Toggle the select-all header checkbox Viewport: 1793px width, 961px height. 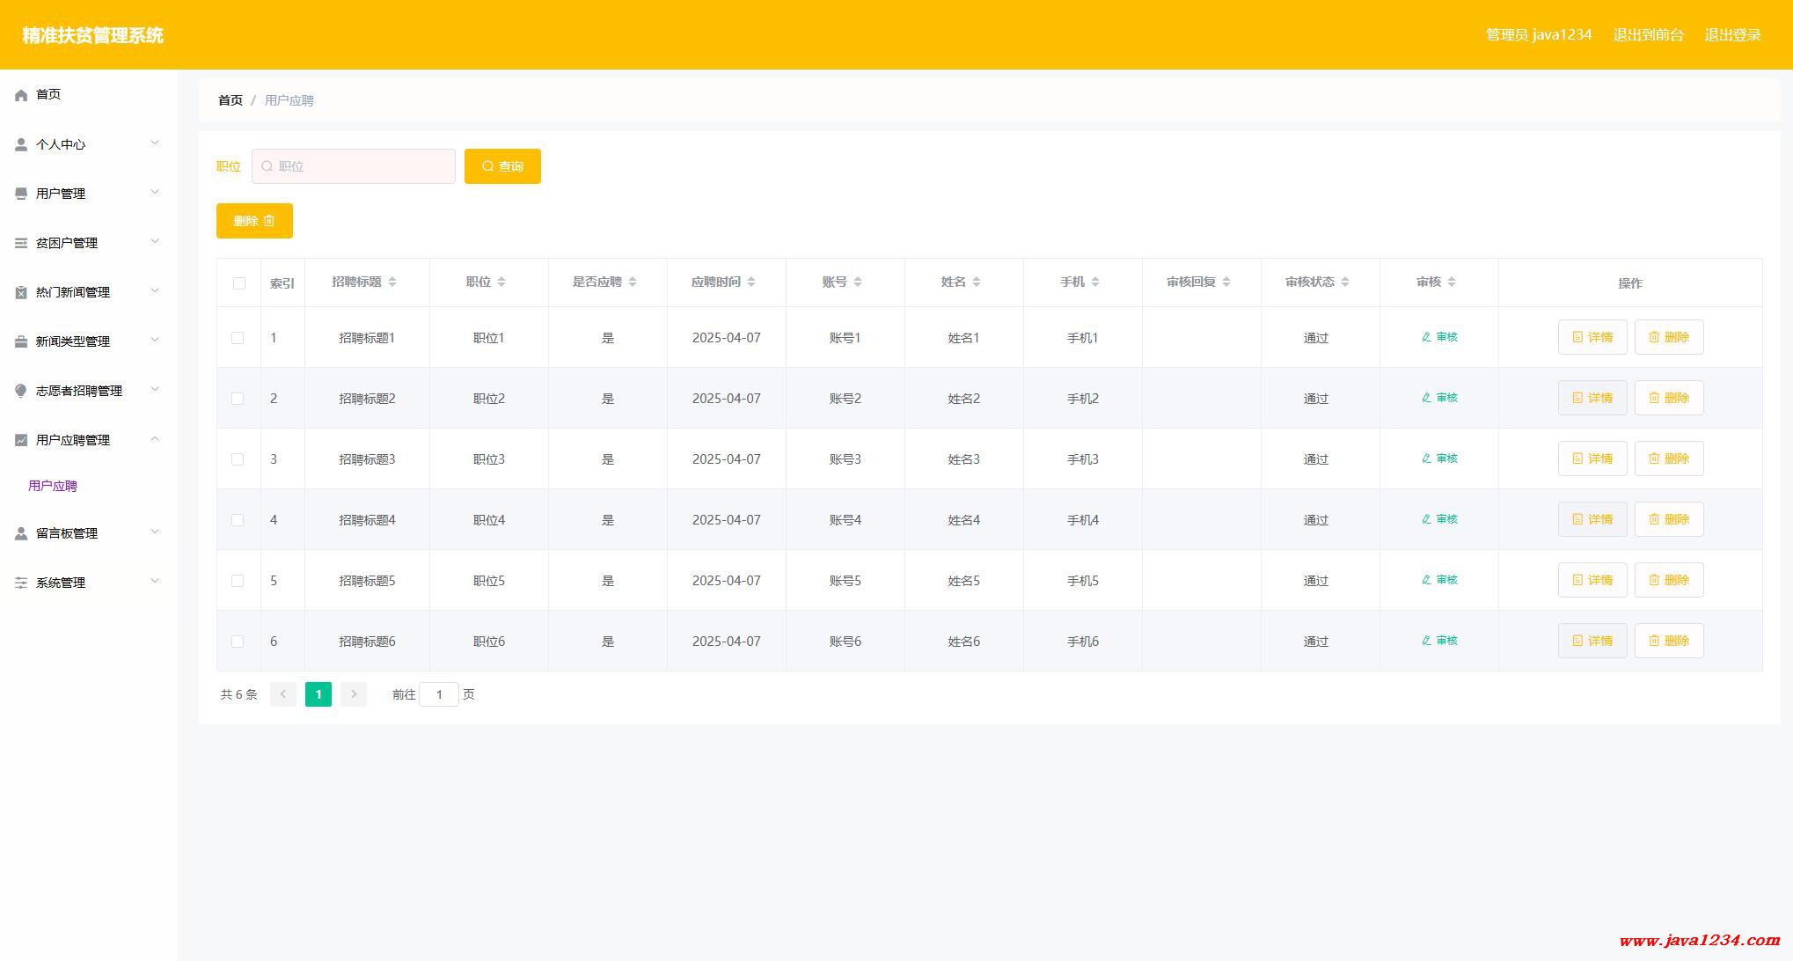(238, 283)
